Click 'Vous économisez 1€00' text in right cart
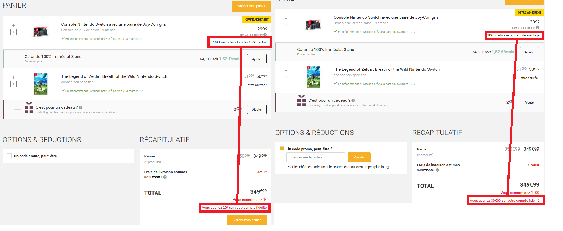The image size is (563, 231). (520, 193)
